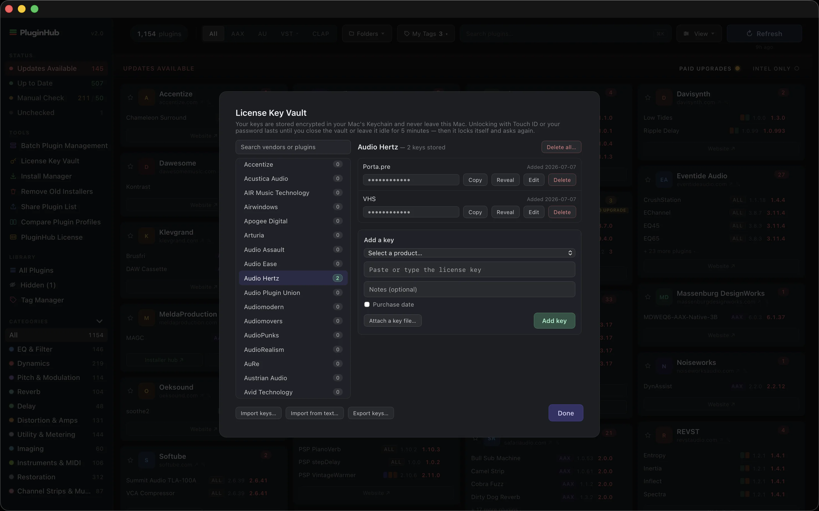Edit the Porta.pre key entry
819x511 pixels.
[x=534, y=180]
